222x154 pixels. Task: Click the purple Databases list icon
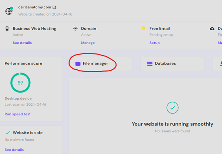point(150,63)
